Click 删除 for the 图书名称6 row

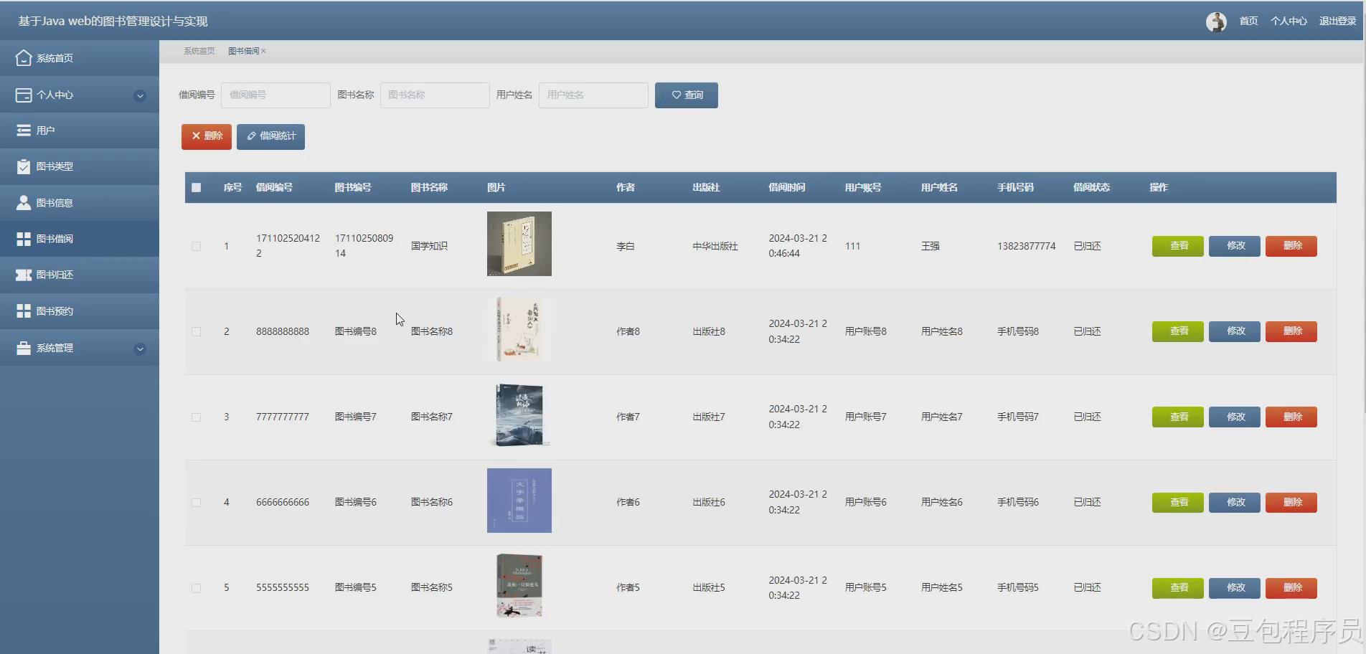click(1291, 502)
